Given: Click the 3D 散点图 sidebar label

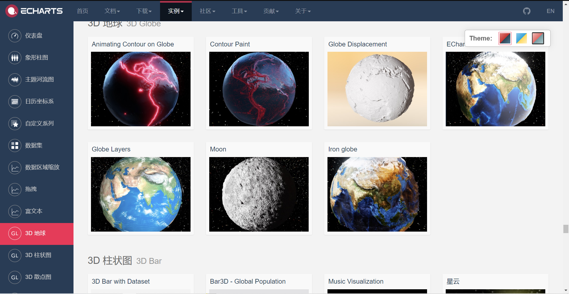Looking at the screenshot, I should [38, 277].
